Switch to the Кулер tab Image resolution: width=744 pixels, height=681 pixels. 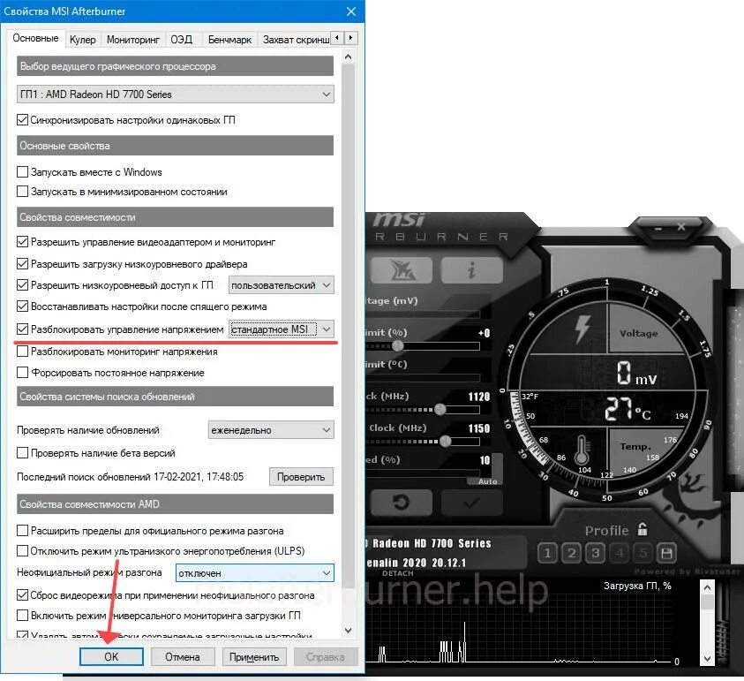(83, 40)
